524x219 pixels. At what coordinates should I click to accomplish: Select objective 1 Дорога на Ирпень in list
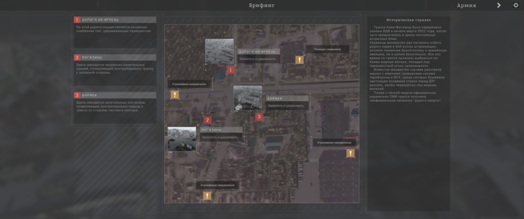click(115, 20)
